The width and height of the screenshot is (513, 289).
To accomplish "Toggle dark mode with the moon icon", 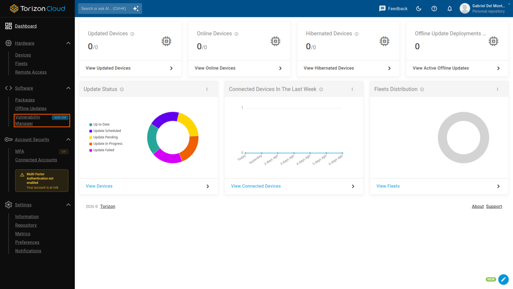I will (x=419, y=8).
